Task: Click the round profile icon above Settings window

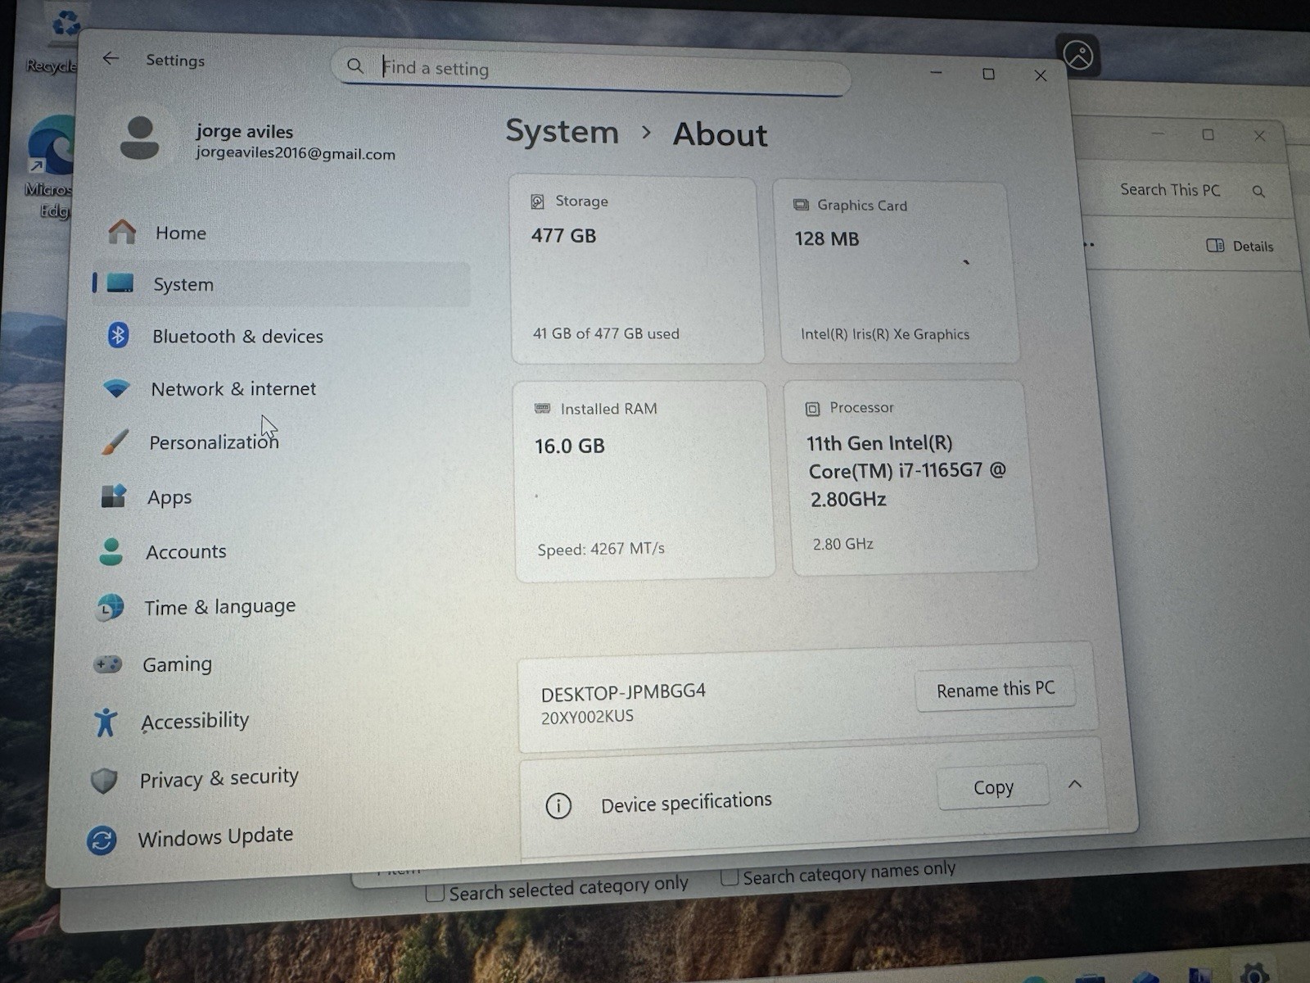Action: click(1078, 55)
